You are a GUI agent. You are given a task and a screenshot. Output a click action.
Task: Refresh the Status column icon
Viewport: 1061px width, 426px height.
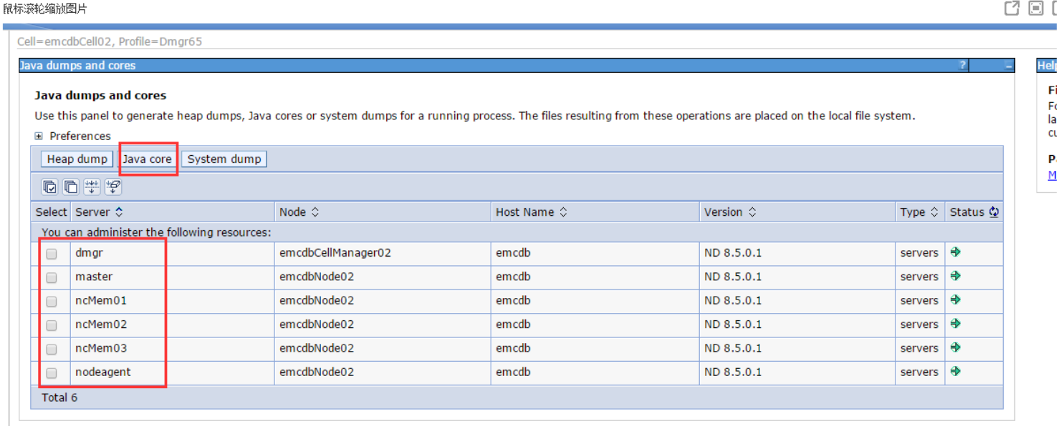(994, 212)
